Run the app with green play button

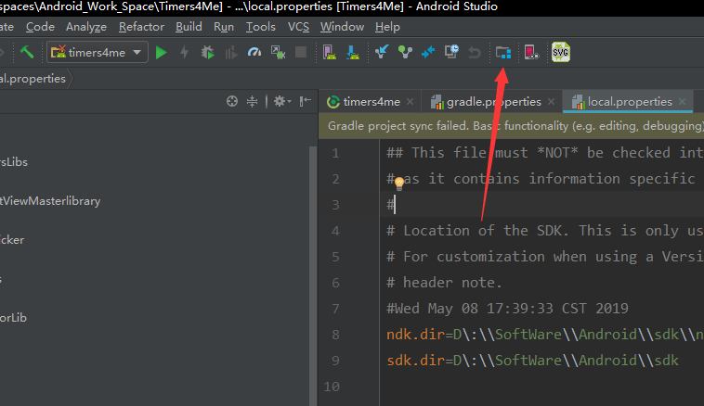(x=161, y=53)
